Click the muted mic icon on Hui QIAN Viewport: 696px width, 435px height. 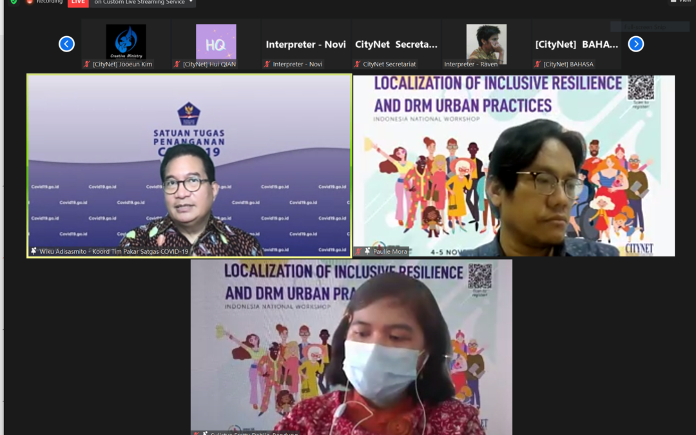point(177,64)
